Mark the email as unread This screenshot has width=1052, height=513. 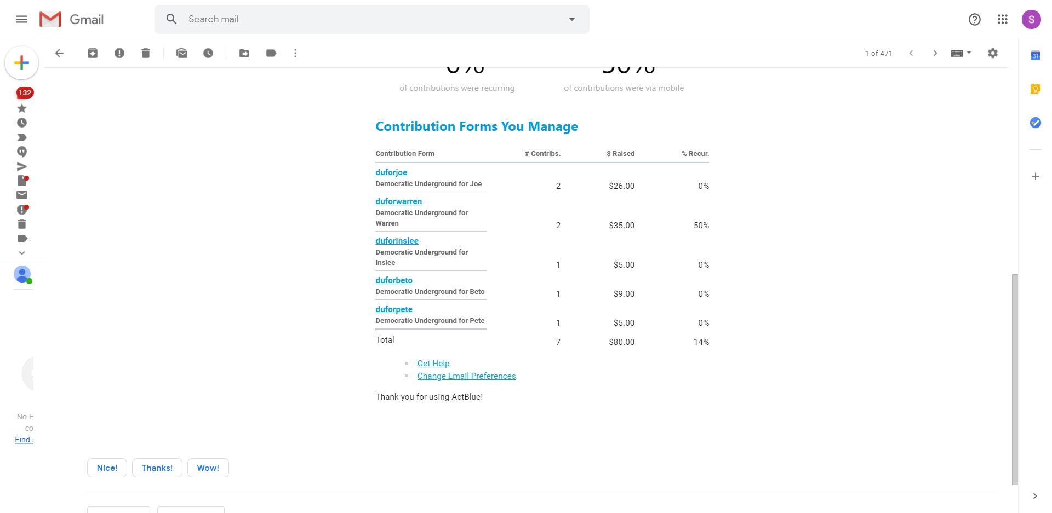(182, 53)
